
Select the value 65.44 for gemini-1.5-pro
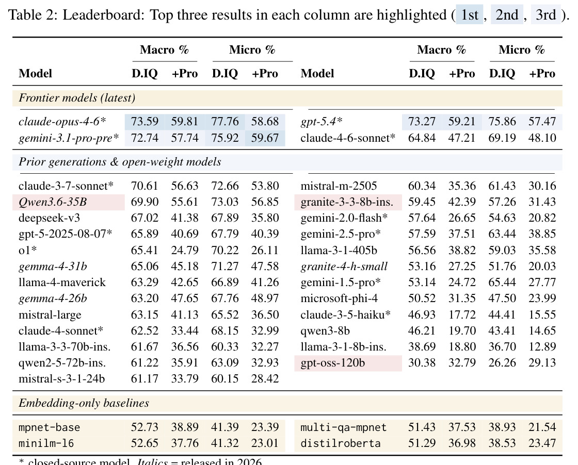tap(502, 283)
